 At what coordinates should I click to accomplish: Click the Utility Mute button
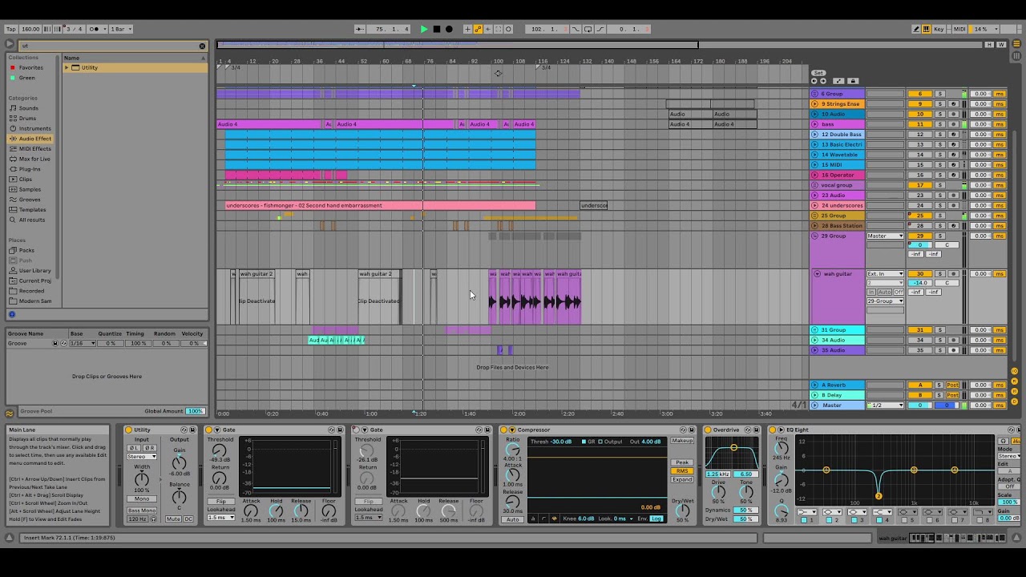coord(174,518)
